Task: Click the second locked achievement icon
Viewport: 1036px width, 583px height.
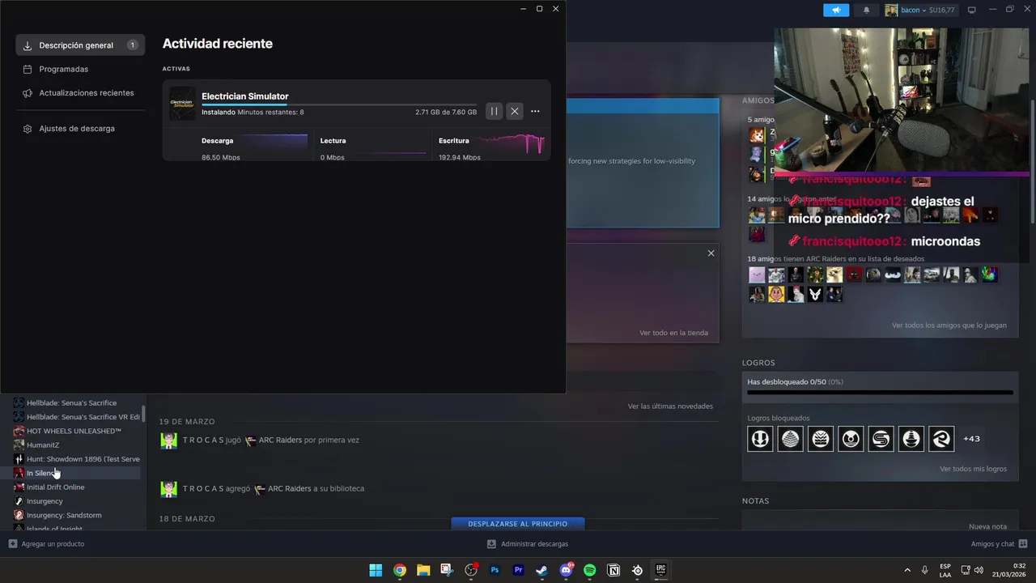Action: [791, 439]
